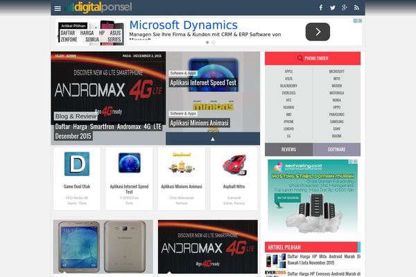Open Aplikasi Minions Animasi slider title
The image size is (416, 277).
click(x=199, y=123)
